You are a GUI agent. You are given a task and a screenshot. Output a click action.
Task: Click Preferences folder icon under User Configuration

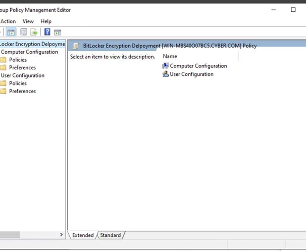[x=3, y=91]
